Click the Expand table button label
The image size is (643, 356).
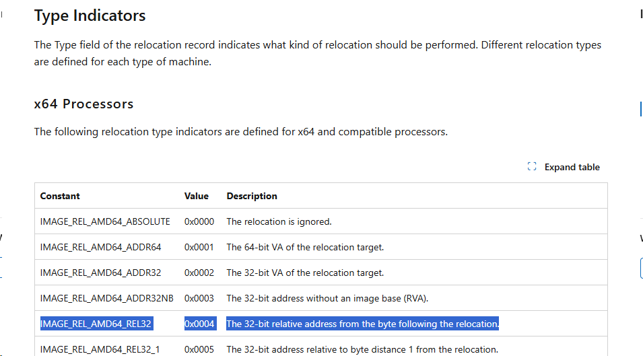tap(572, 167)
